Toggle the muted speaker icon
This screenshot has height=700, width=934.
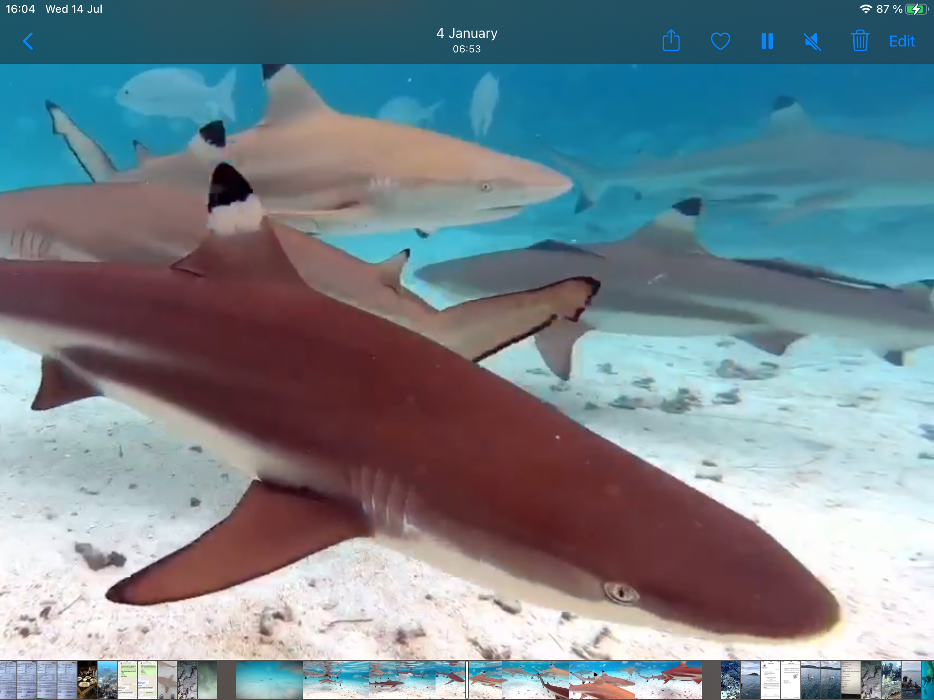coord(812,41)
